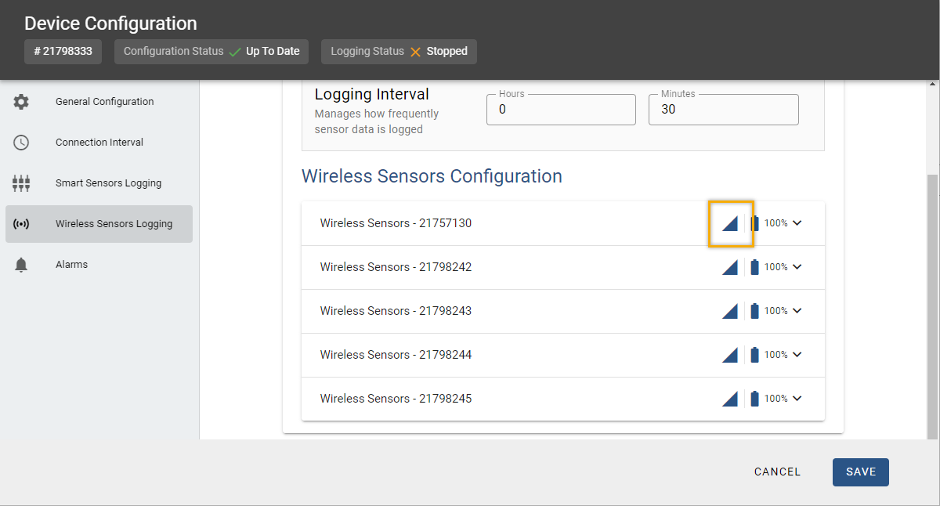Screen dimensions: 940x506
Task: Select Wireless Sensors Logging menu item
Action: 99,224
